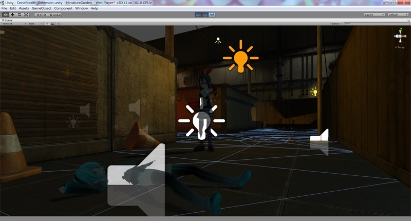Open the Component menu
Viewport: 411px width, 221px height.
(x=63, y=8)
